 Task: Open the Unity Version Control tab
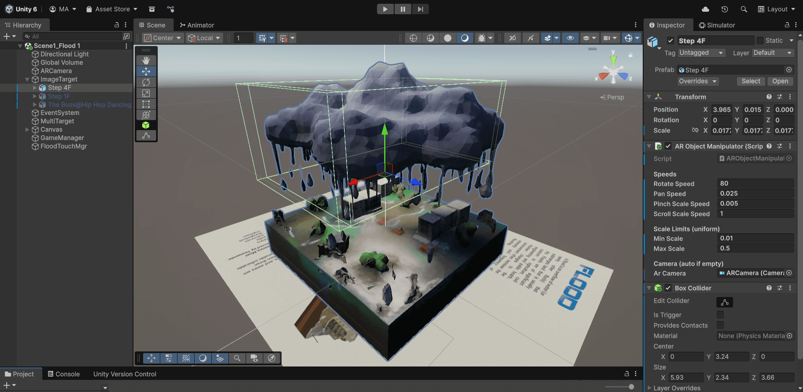point(125,374)
